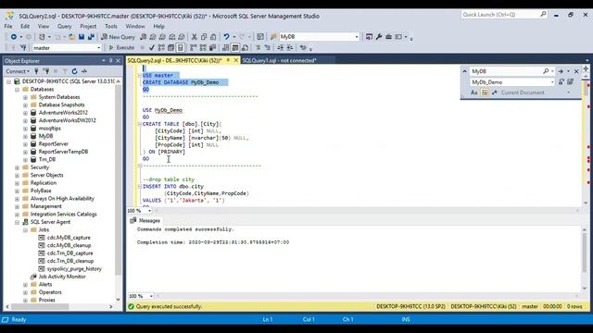593x333 pixels.
Task: Collapse the SQL Server Agent node
Action: click(17, 222)
